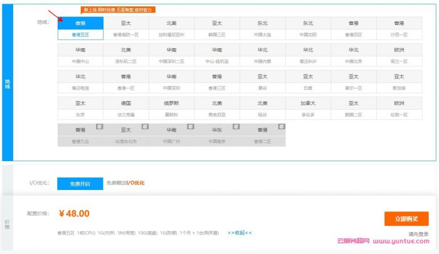This screenshot has height=254, width=439.
Task: Click the 价格 side tab
Action: (8, 224)
